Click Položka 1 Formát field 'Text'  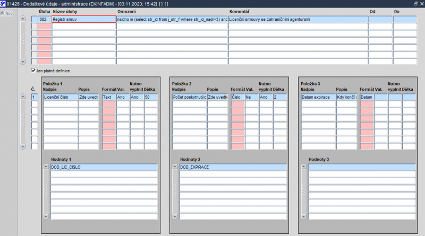coord(109,97)
